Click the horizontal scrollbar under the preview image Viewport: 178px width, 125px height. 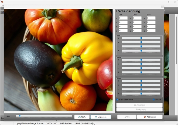(37, 112)
